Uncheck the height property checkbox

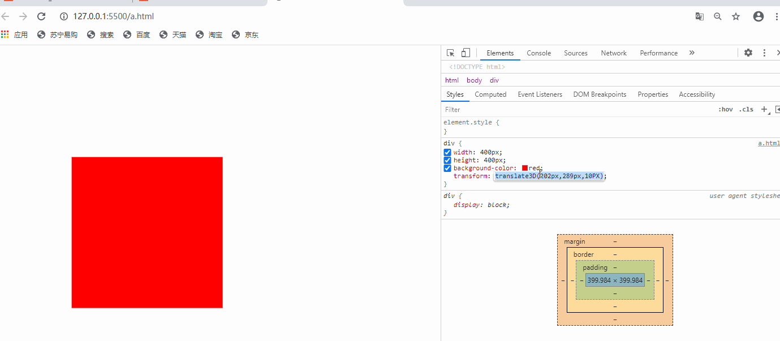coord(447,160)
